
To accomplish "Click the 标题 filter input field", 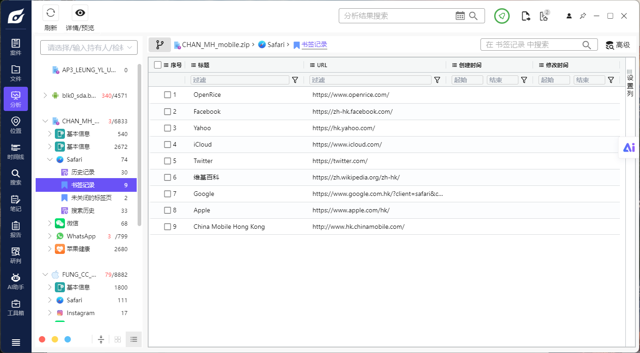I will click(240, 80).
